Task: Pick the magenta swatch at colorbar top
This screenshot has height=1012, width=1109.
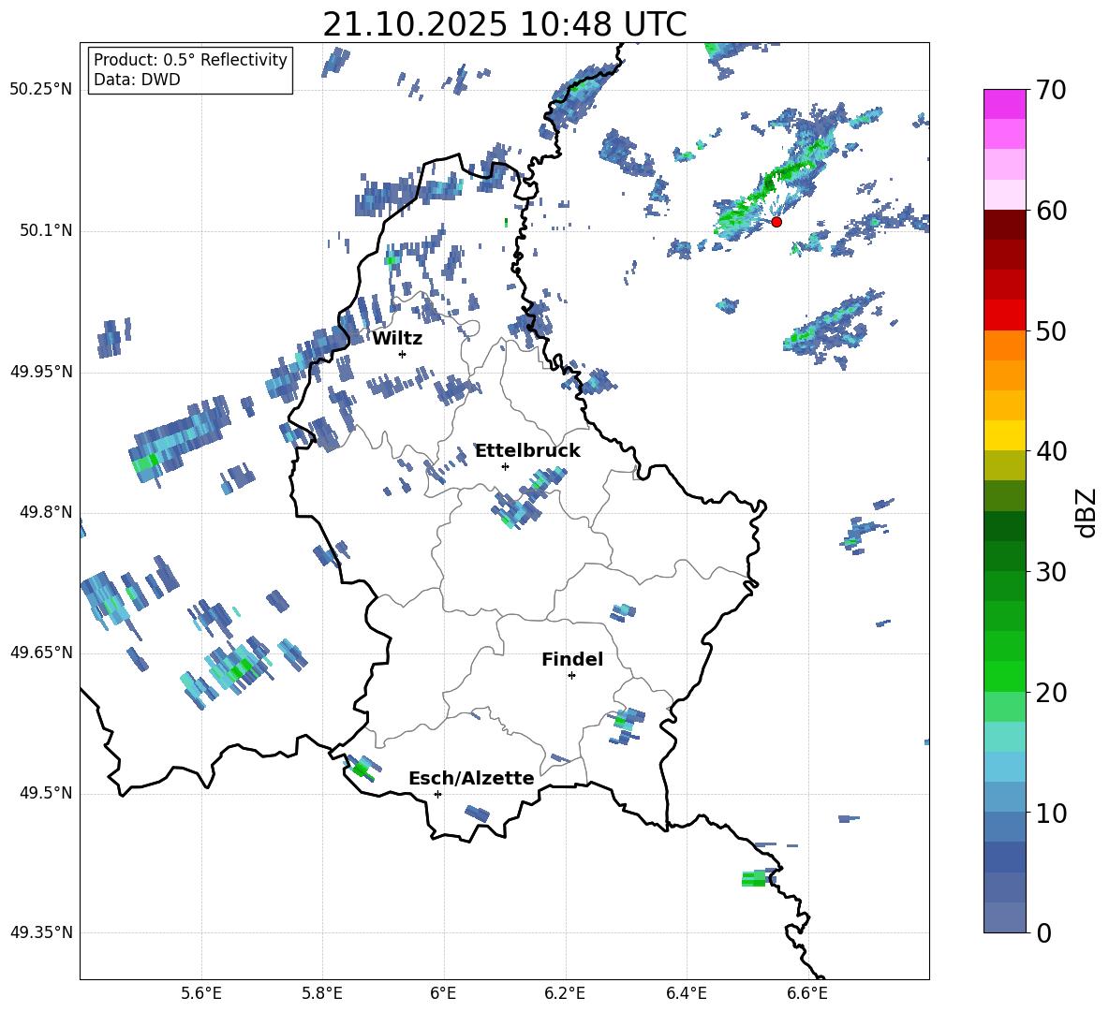Action: click(x=1004, y=104)
